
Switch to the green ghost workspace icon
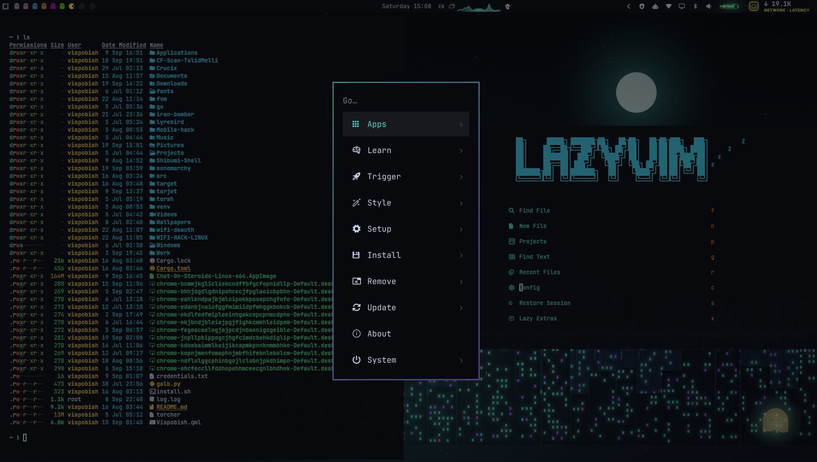(x=62, y=6)
